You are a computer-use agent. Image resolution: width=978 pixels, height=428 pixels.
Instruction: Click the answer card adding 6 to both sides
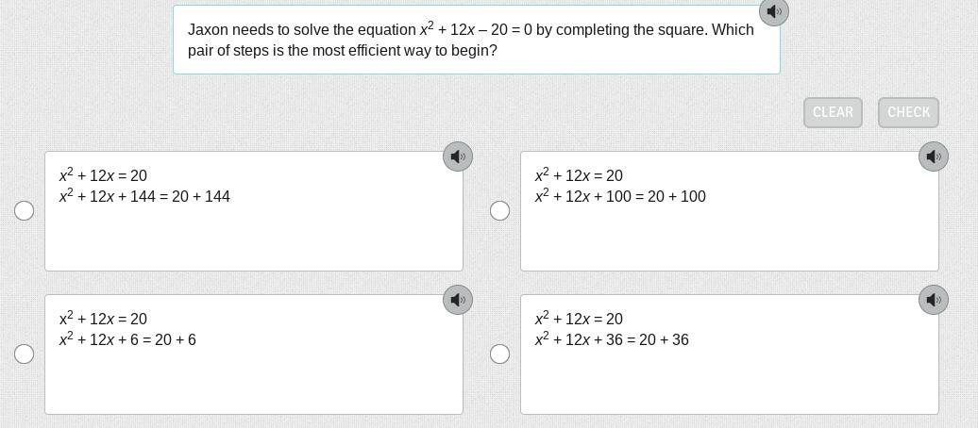pos(253,377)
